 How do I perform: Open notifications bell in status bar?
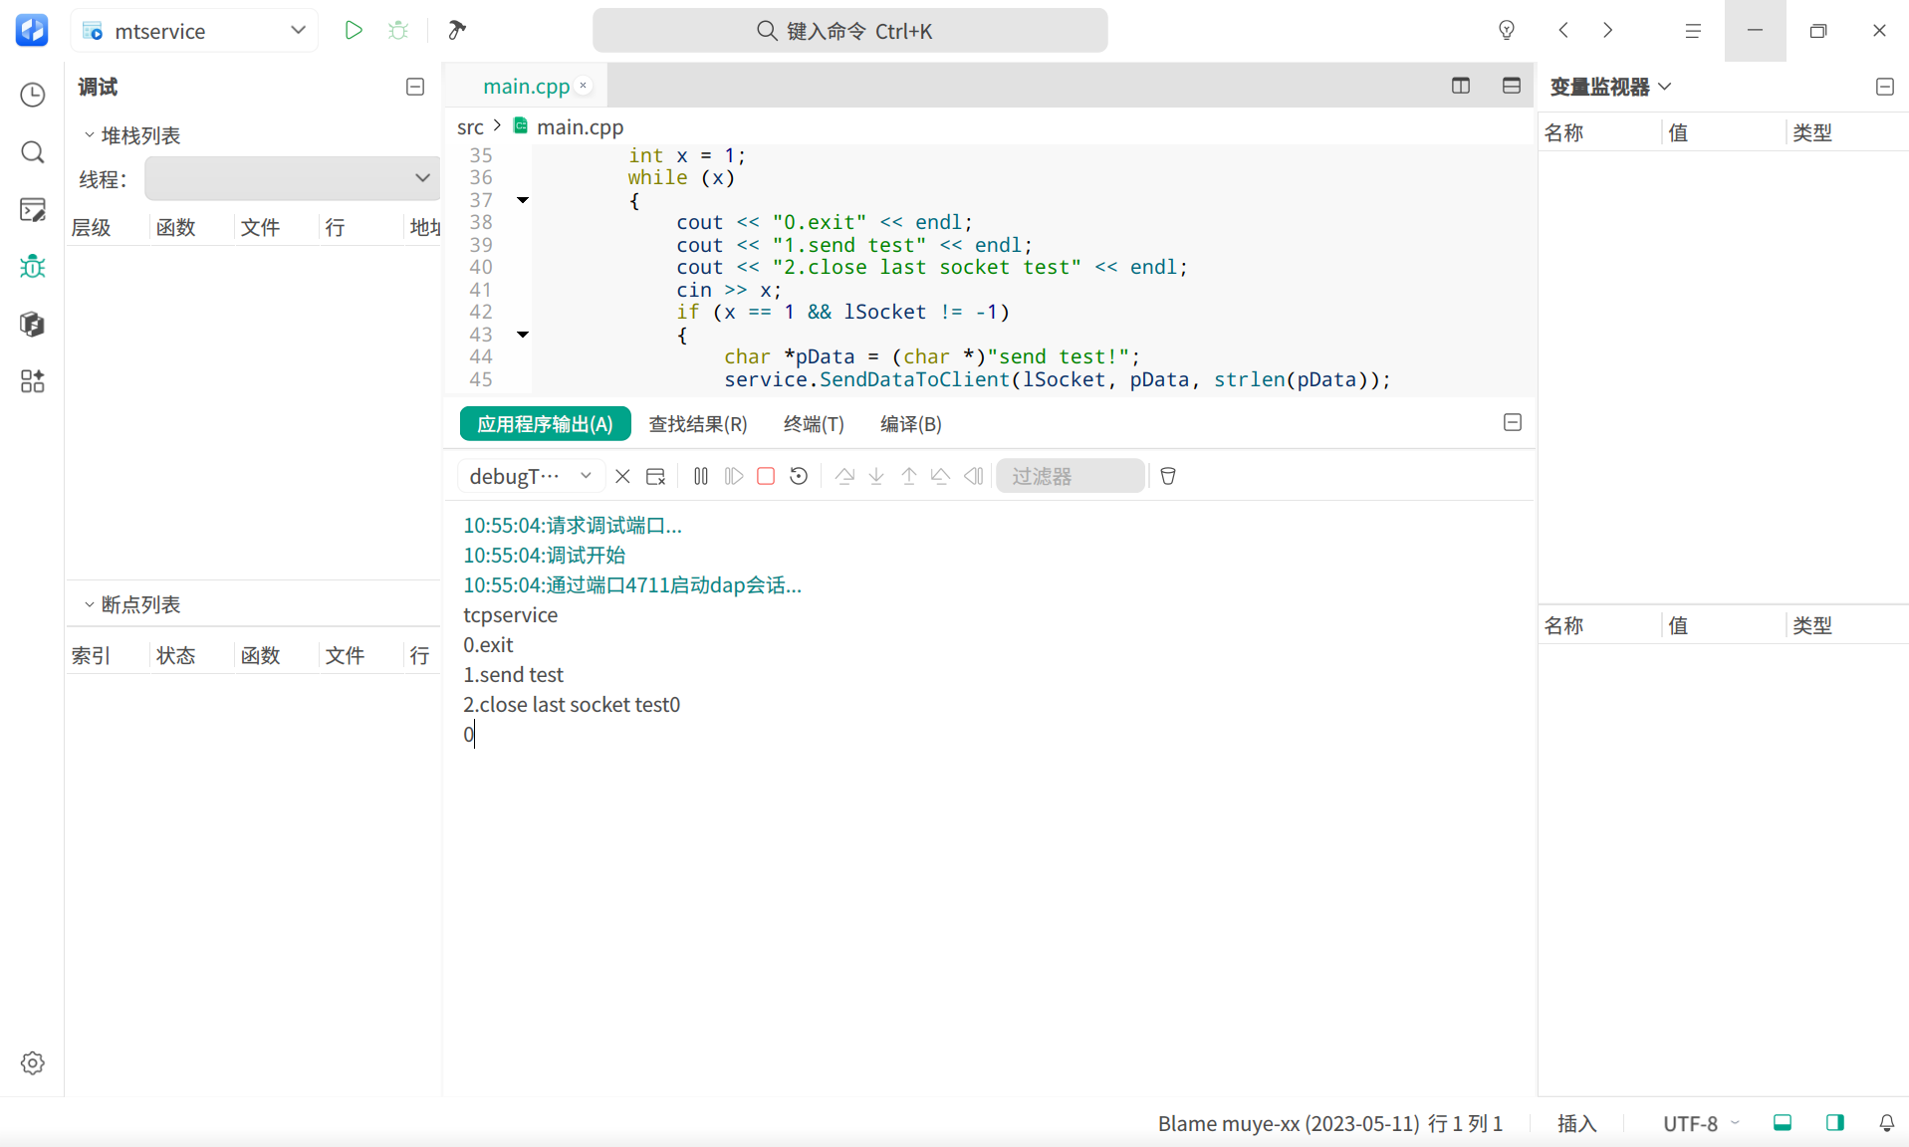1887,1123
